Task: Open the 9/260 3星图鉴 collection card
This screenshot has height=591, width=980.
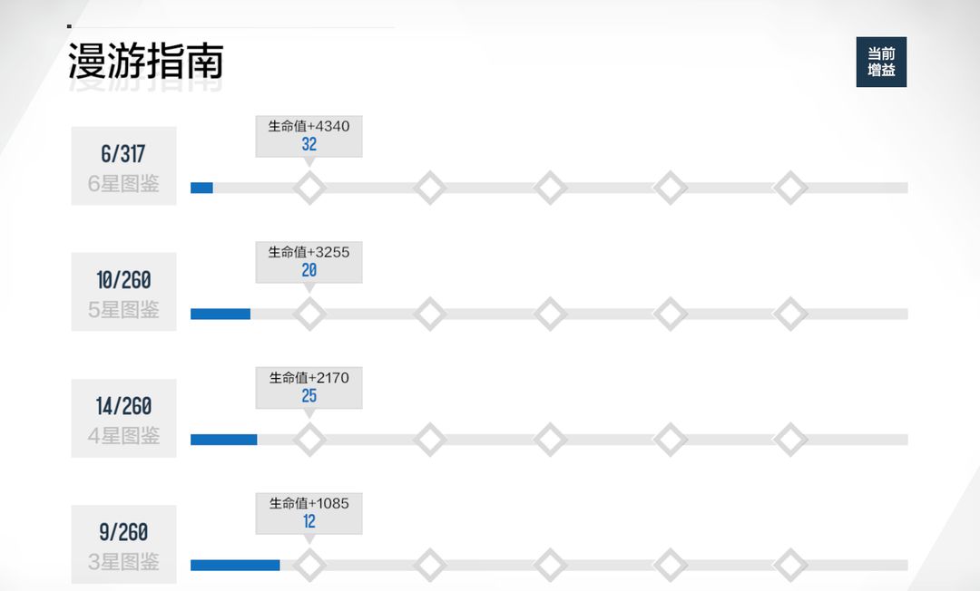Action: (x=123, y=544)
